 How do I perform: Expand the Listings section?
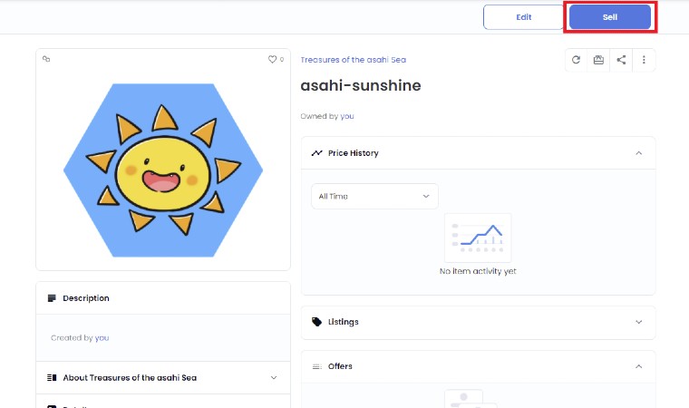click(x=638, y=322)
